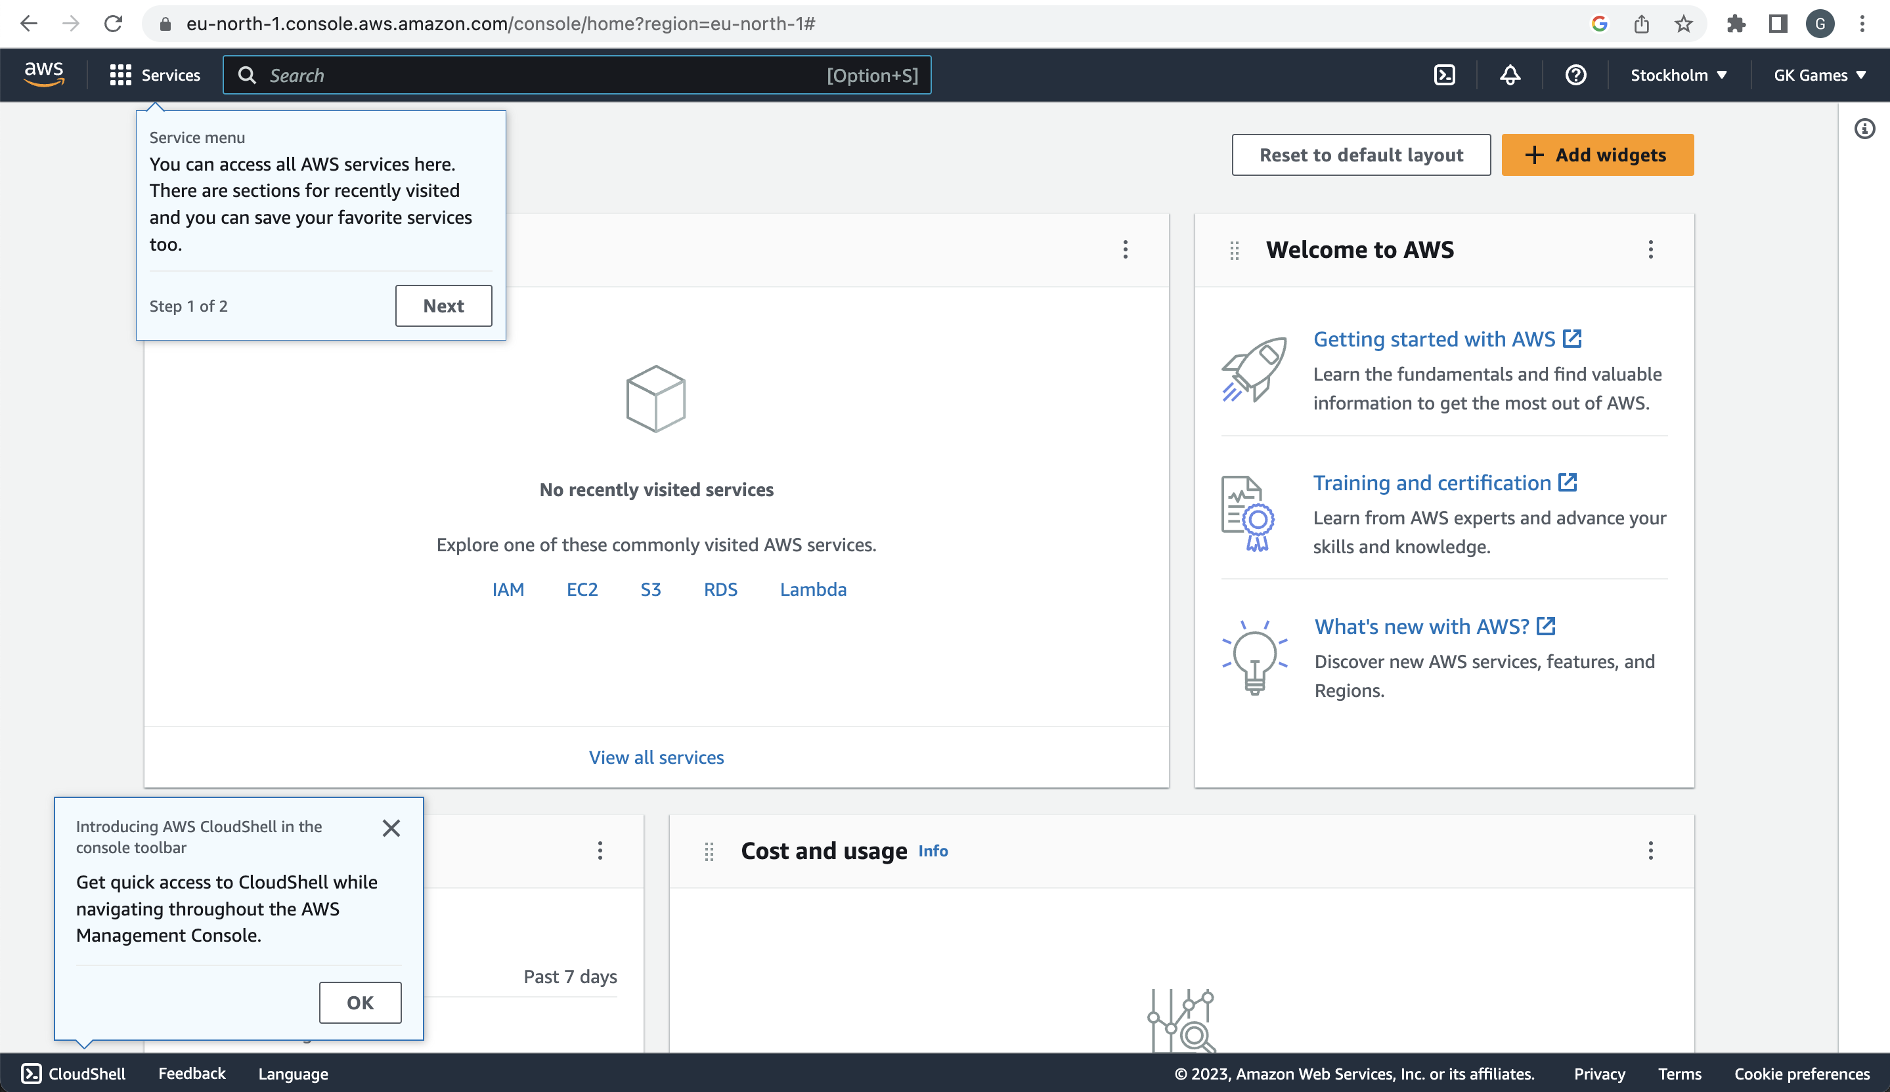This screenshot has width=1890, height=1092.
Task: Click the IAM service link
Action: pos(508,589)
